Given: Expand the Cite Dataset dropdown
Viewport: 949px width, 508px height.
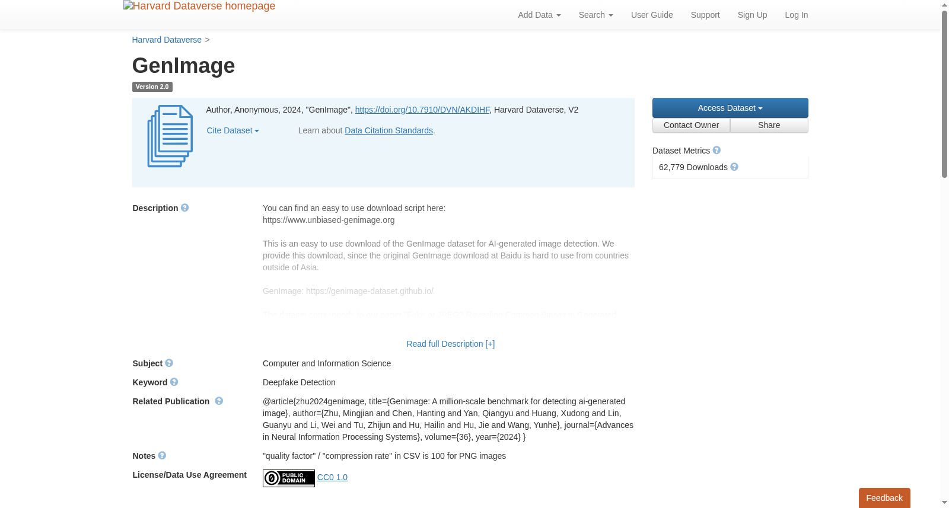Looking at the screenshot, I should pos(233,130).
